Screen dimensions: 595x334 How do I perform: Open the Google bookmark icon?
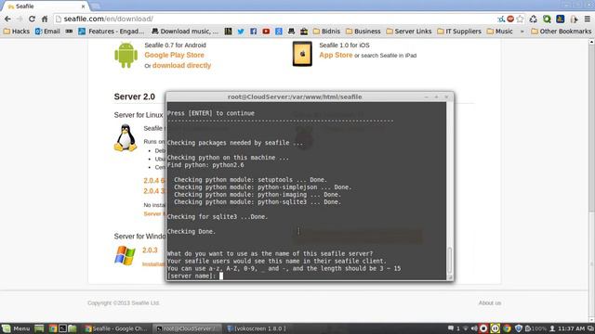pyautogui.click(x=279, y=32)
